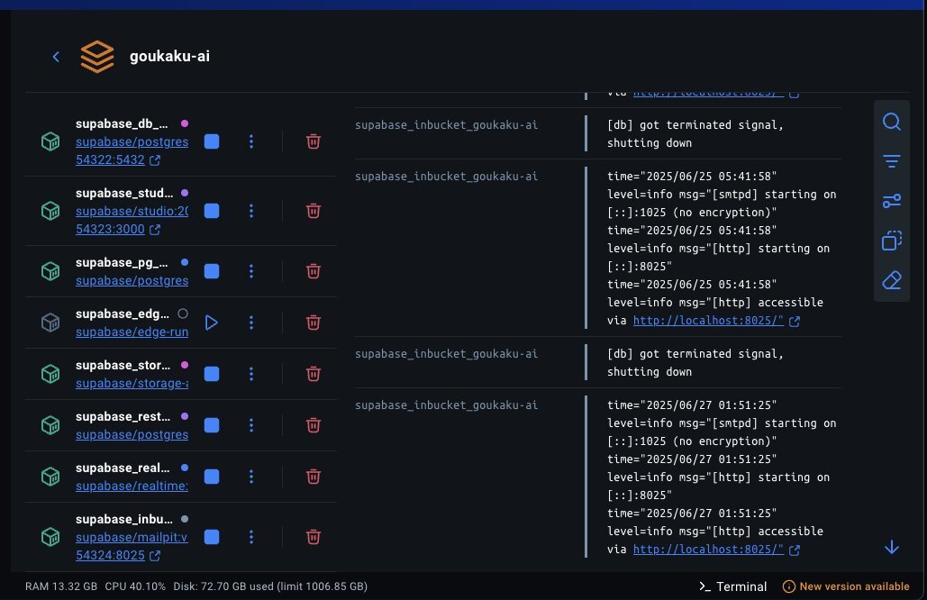927x600 pixels.
Task: Open more options for supabase_edg container
Action: [251, 323]
